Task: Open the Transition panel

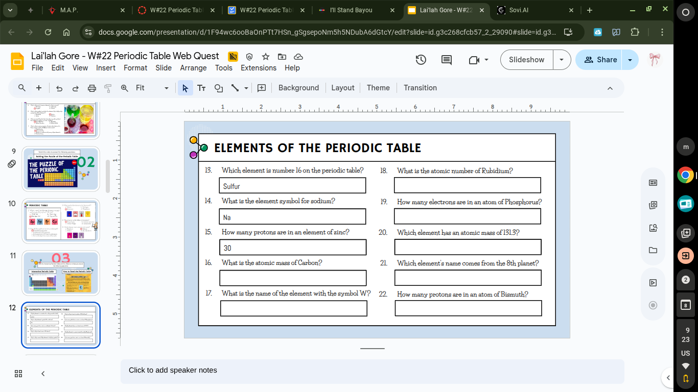Action: (420, 87)
